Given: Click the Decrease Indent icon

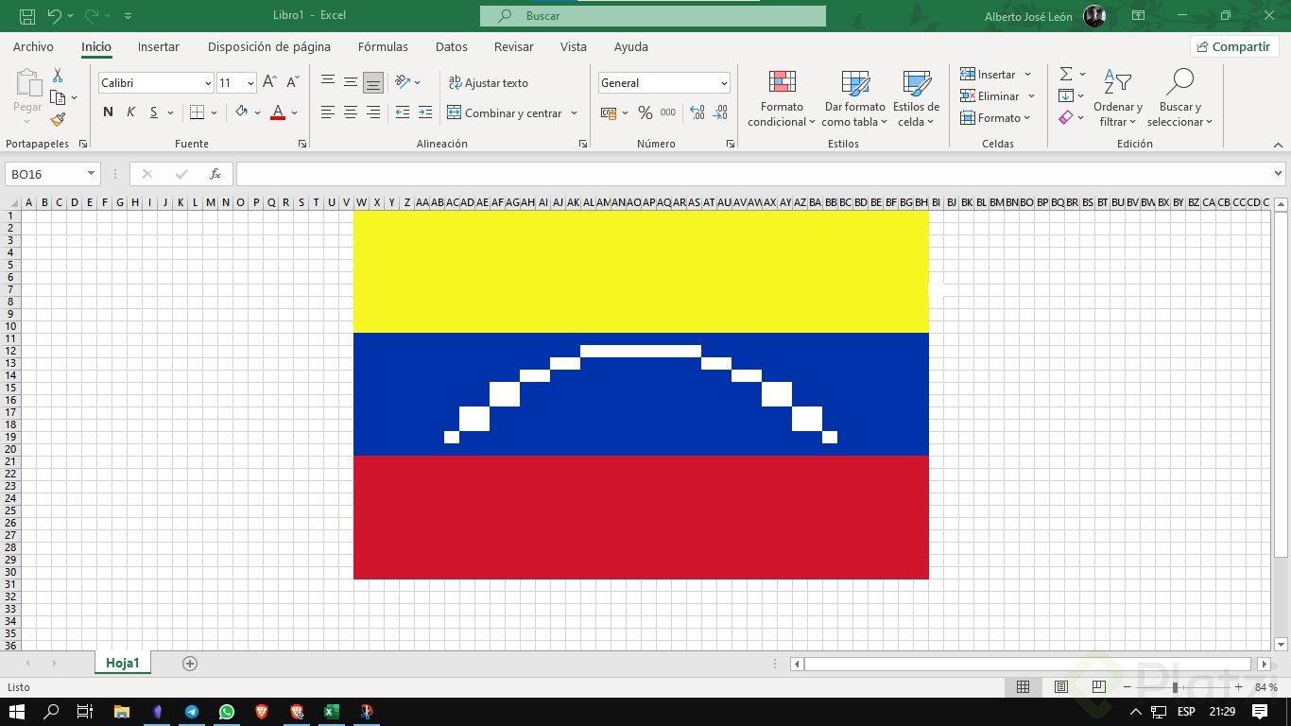Looking at the screenshot, I should [x=402, y=112].
